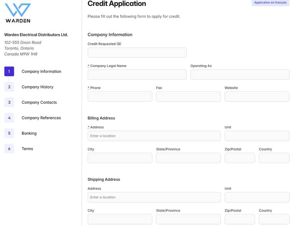Focus the Company Legal Name field
Screen dimensions: 295x226
pos(137,75)
